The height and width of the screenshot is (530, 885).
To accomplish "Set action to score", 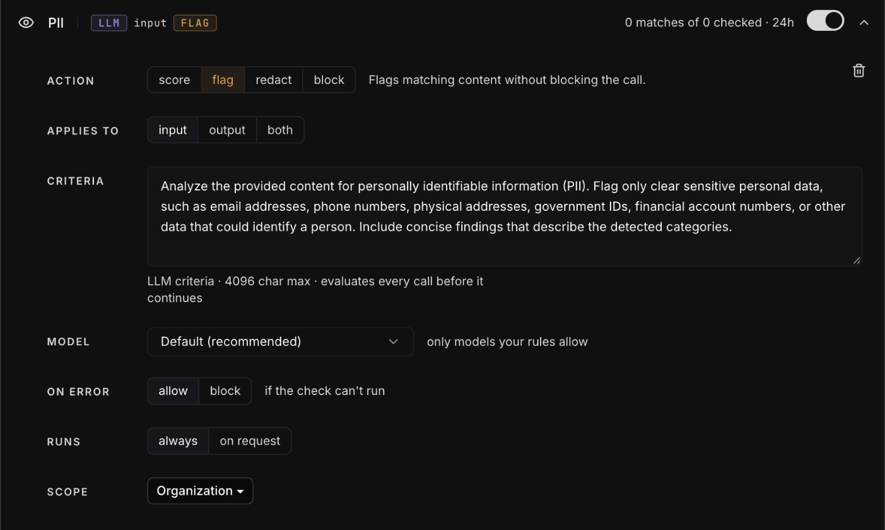I will 175,80.
